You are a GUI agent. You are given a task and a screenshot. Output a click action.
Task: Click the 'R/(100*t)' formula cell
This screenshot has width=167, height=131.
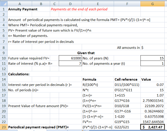(98, 85)
